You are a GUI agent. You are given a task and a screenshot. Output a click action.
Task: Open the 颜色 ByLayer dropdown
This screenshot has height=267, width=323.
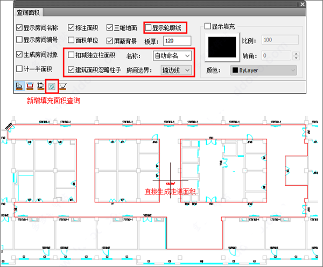pos(263,71)
